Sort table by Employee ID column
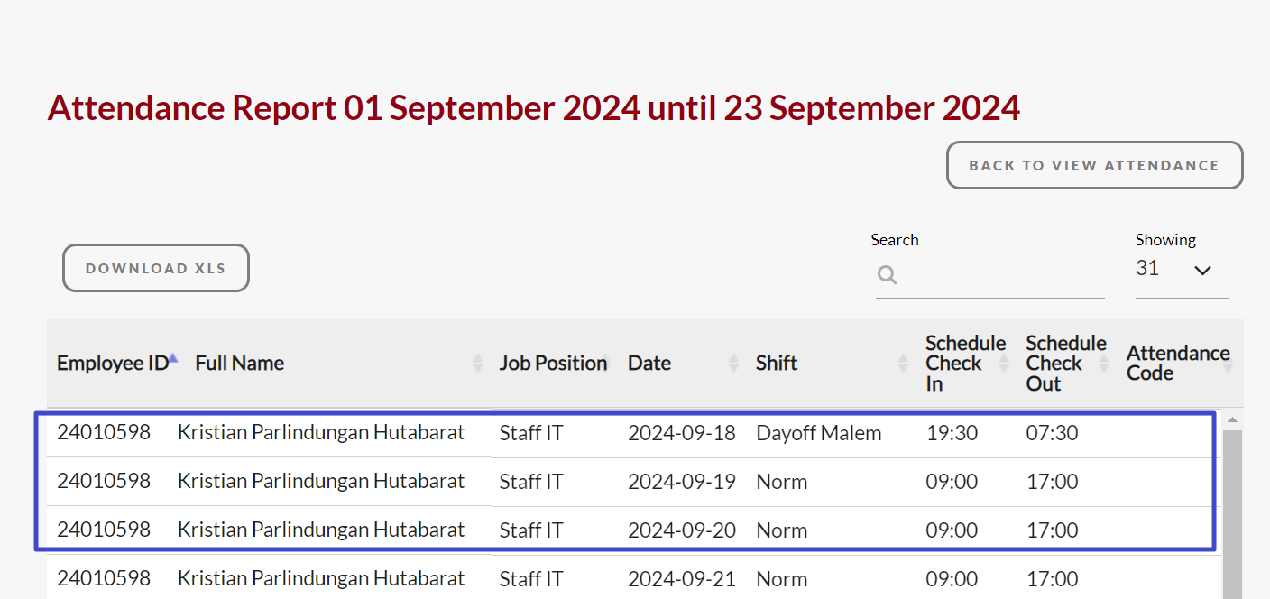This screenshot has height=599, width=1270. [113, 364]
